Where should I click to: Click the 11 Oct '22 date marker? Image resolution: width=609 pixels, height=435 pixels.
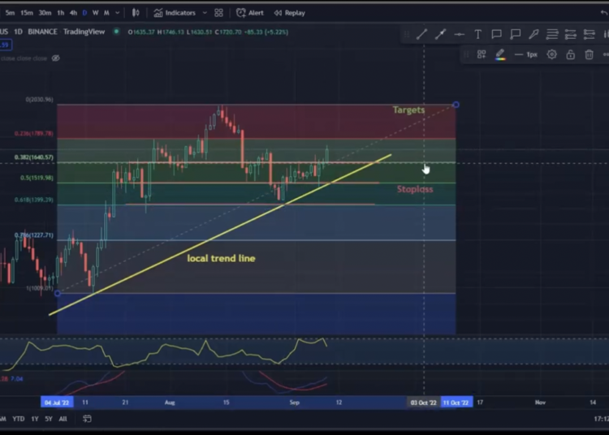[x=456, y=403]
